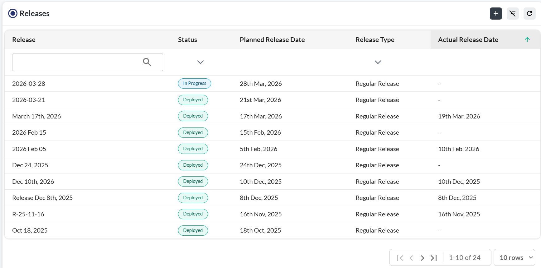Go to the first page
Image resolution: width=541 pixels, height=268 pixels.
(x=400, y=258)
